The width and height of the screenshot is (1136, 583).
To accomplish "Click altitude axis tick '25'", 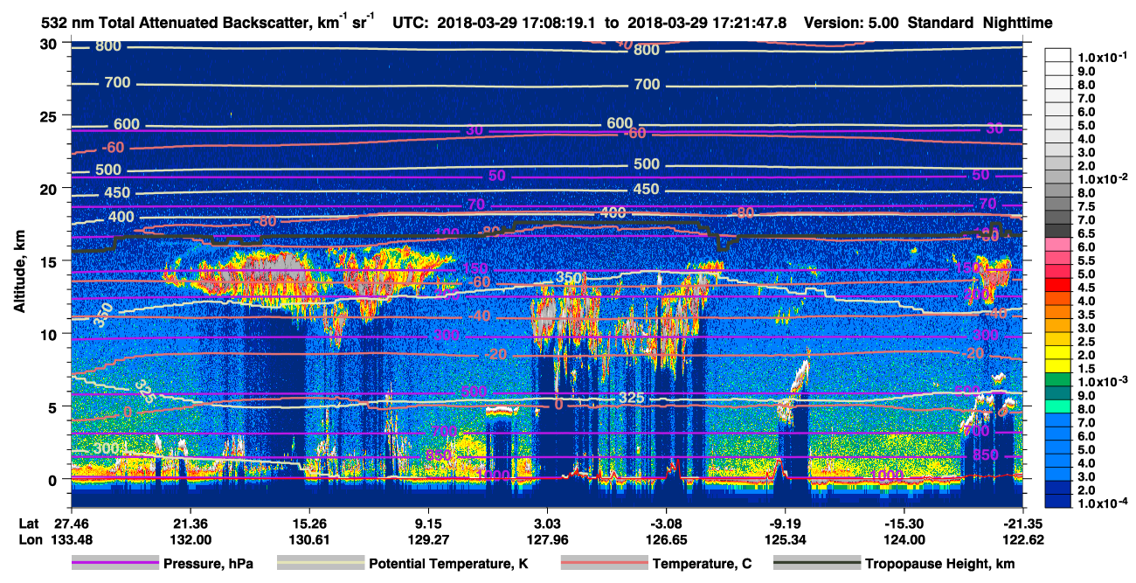I will point(51,115).
